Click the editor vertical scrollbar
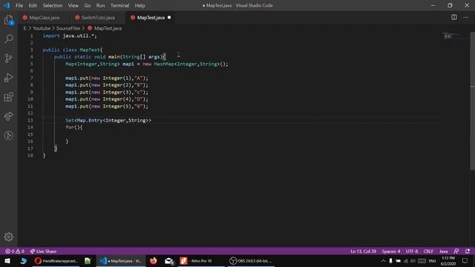This screenshot has height=267, width=475. point(472,101)
